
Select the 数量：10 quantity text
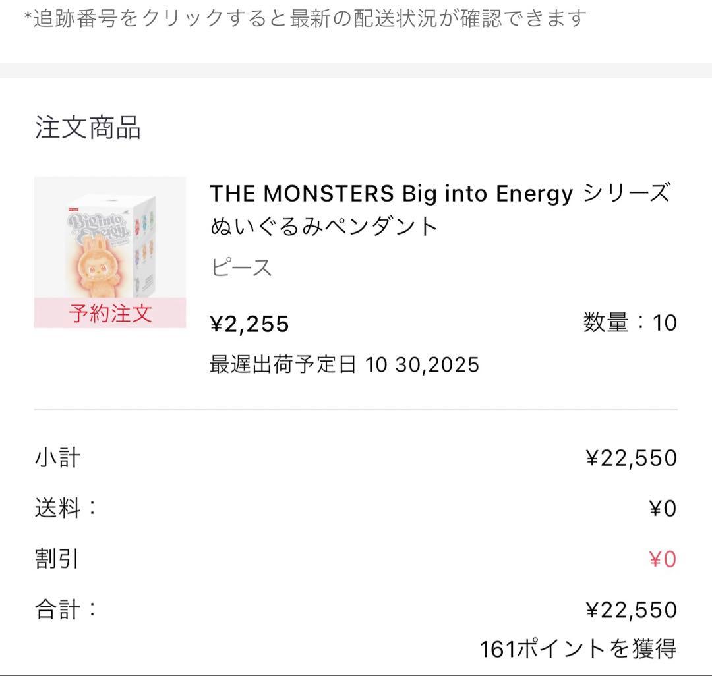coord(630,323)
